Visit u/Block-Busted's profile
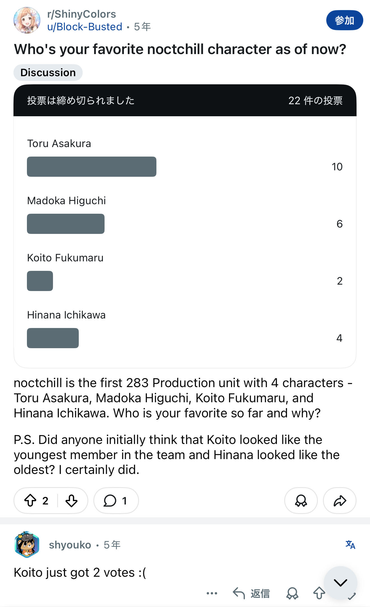This screenshot has width=370, height=607. point(85,27)
